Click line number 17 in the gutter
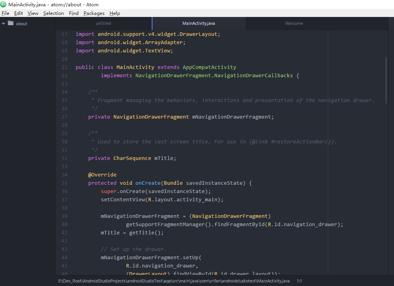The width and height of the screenshot is (394, 286). pyautogui.click(x=65, y=34)
